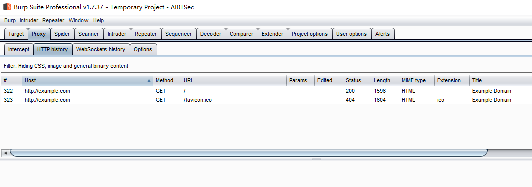The image size is (532, 187).
Task: Sort by the Edited column header
Action: pos(329,80)
